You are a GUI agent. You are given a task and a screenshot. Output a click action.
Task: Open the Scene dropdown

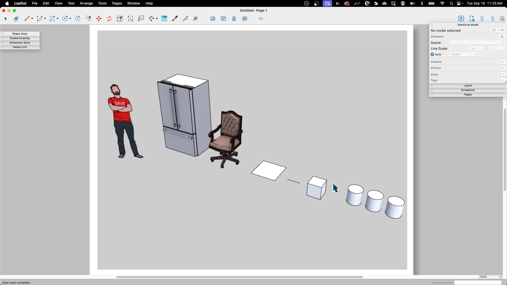(478, 43)
